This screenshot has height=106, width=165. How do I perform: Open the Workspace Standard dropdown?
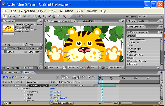coord(150,16)
